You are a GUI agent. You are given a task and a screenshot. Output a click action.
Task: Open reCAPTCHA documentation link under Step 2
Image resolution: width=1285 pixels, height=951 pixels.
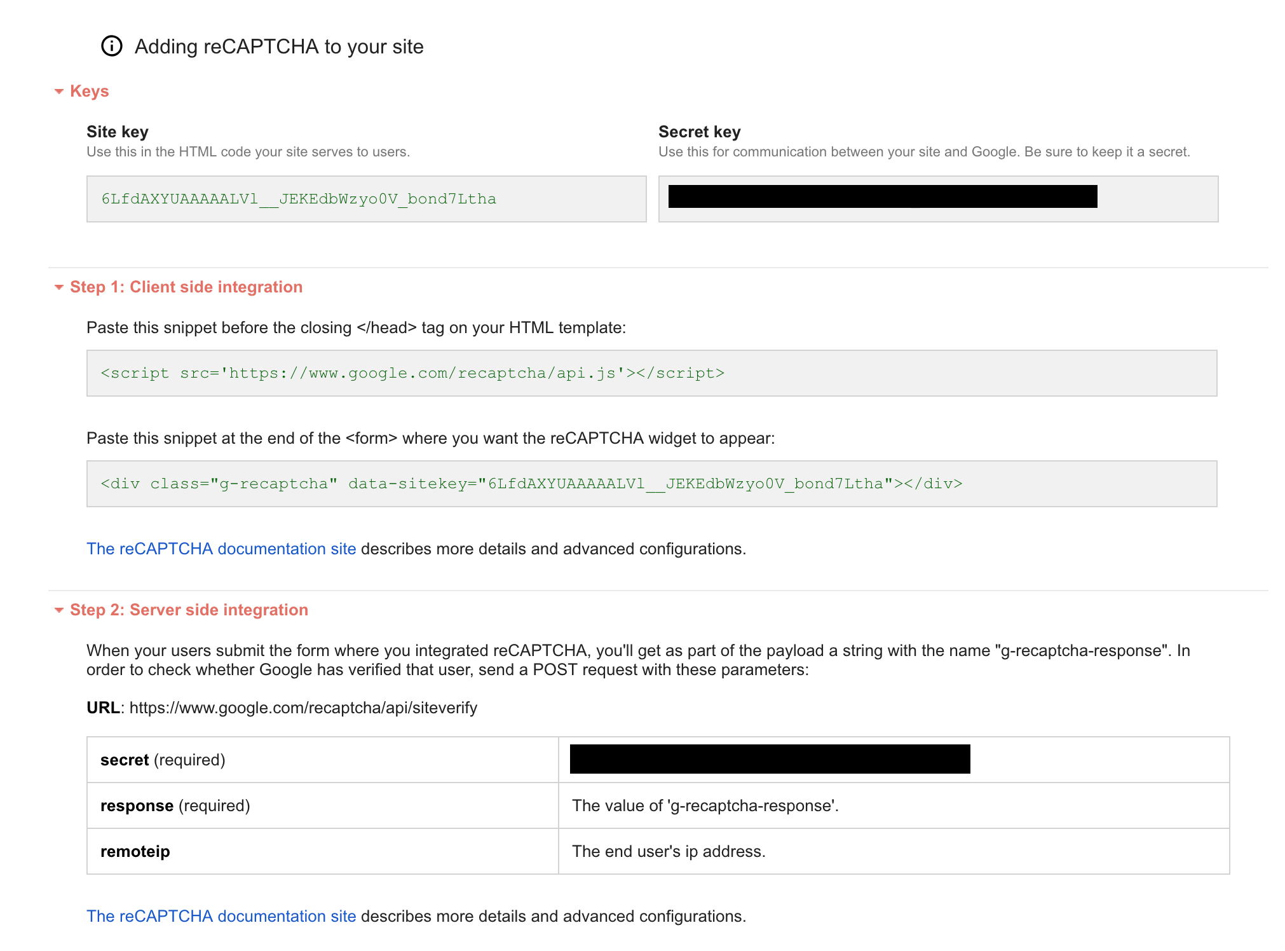[221, 917]
